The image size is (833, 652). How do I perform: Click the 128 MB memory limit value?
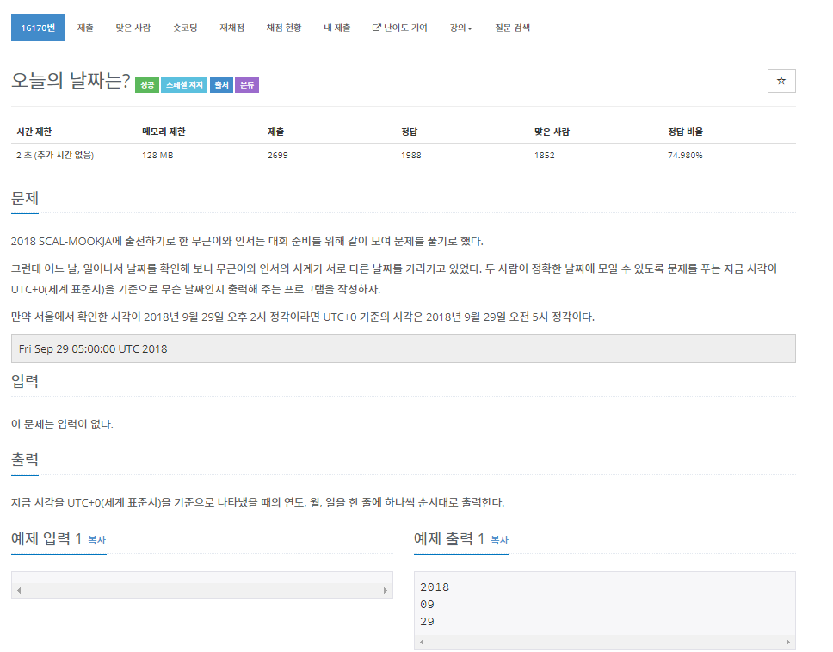[157, 155]
